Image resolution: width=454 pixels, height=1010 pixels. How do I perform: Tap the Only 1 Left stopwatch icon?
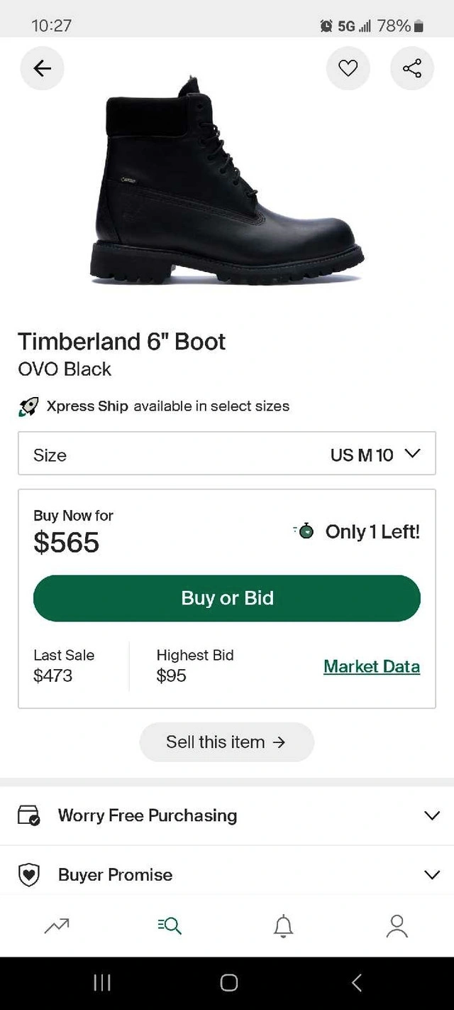[305, 531]
